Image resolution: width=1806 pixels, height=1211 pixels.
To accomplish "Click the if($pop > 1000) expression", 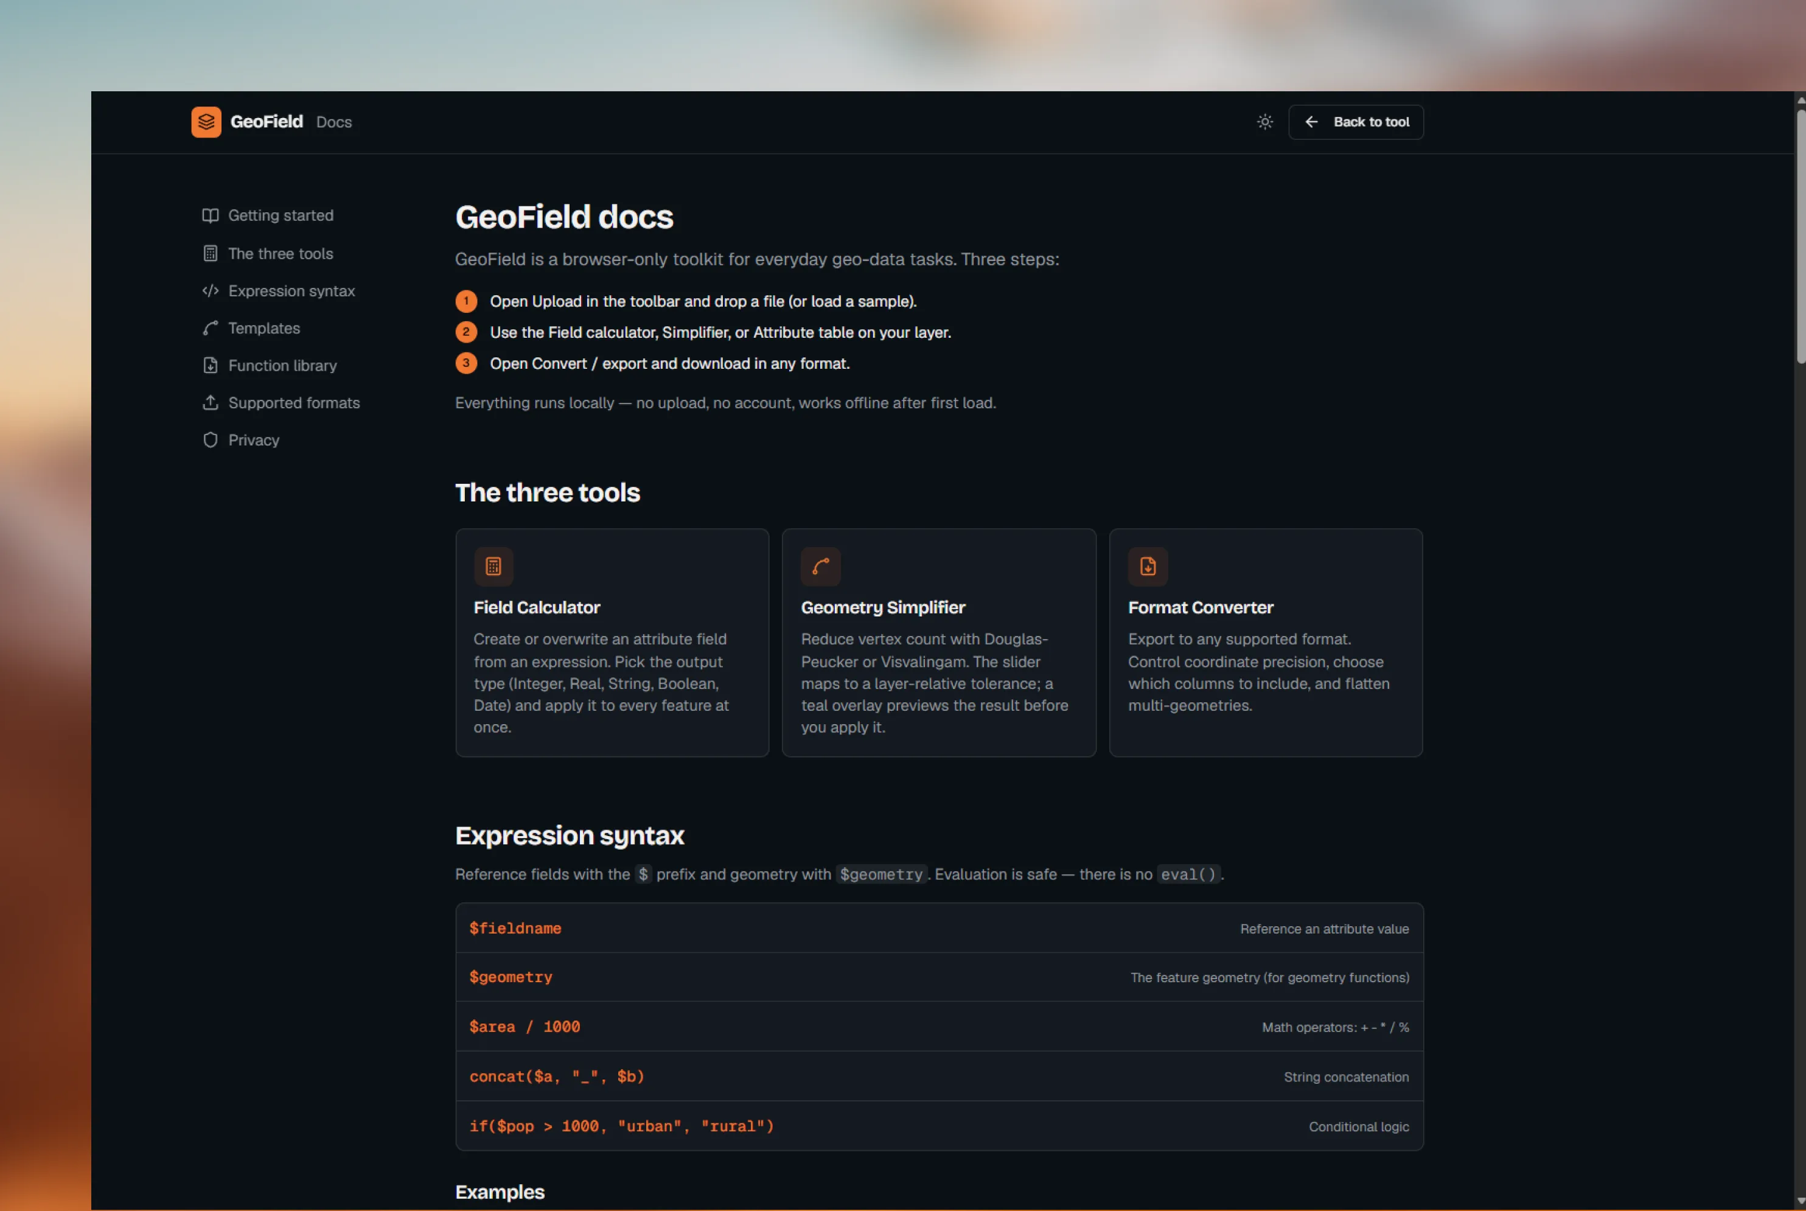I will point(621,1127).
